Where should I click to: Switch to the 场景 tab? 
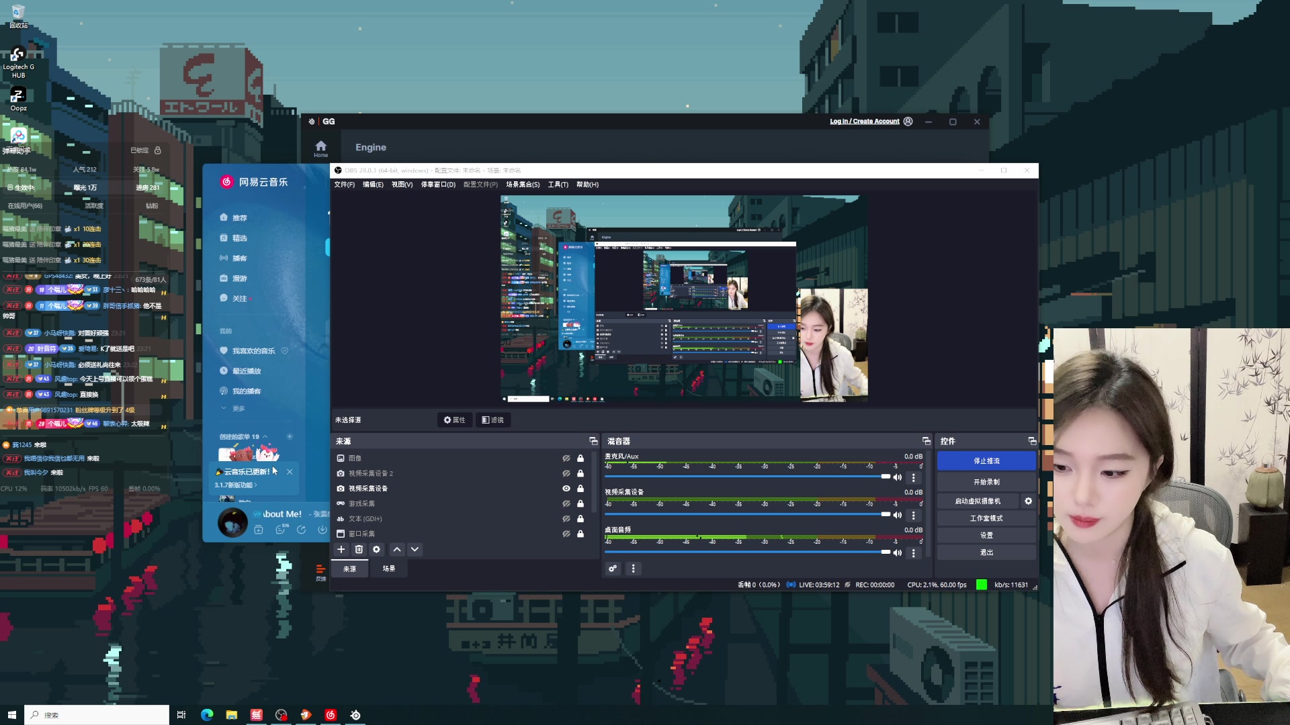click(x=388, y=569)
